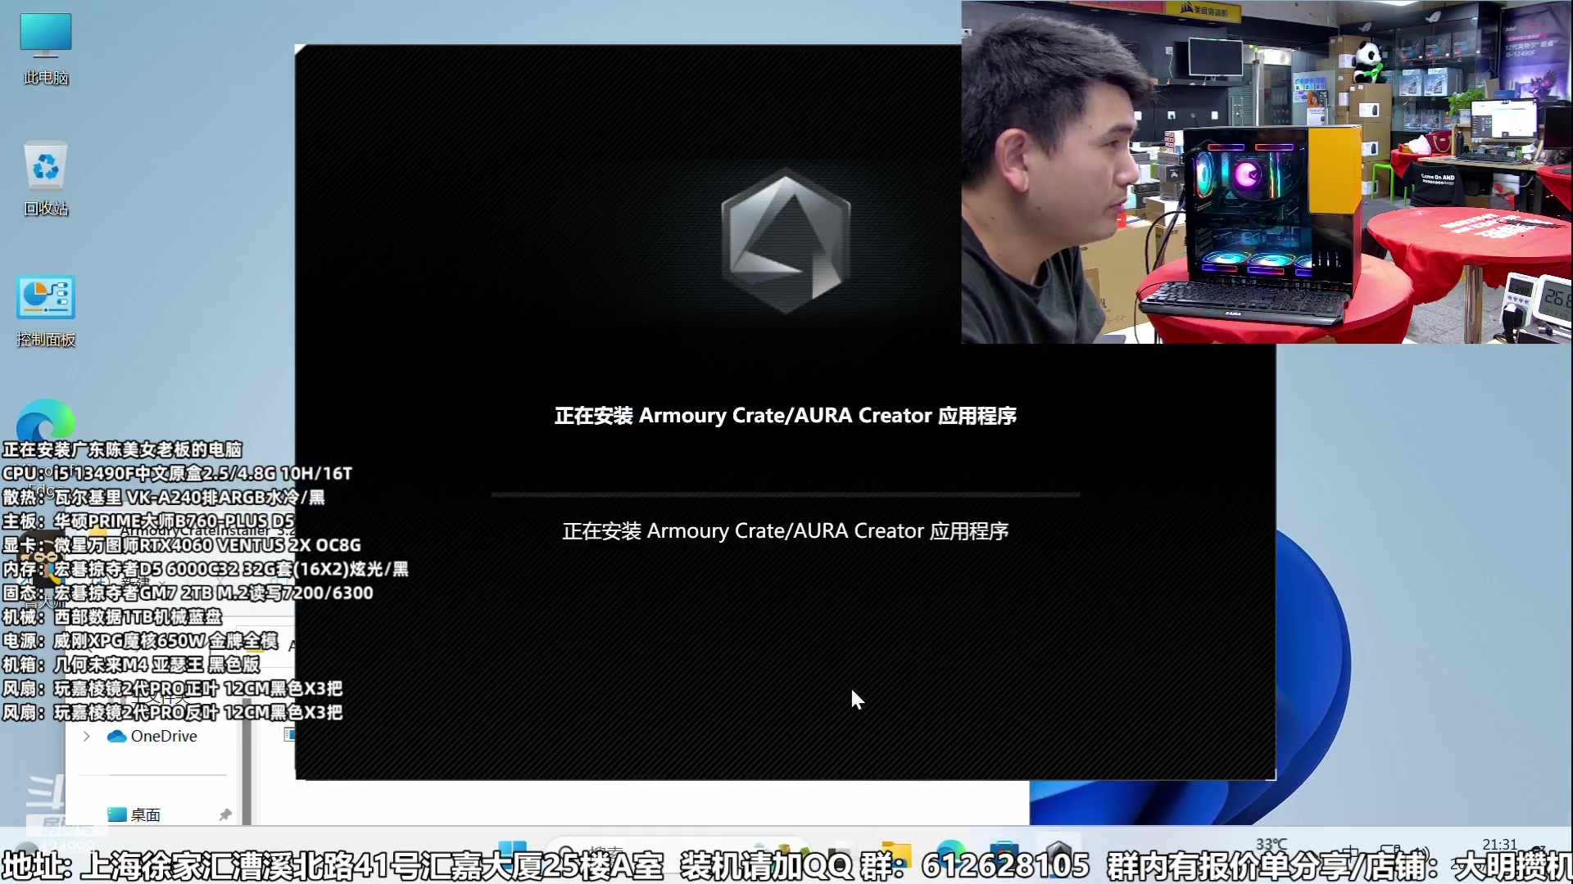
Task: Open the 此电脑 desktop icon
Action: [x=46, y=37]
